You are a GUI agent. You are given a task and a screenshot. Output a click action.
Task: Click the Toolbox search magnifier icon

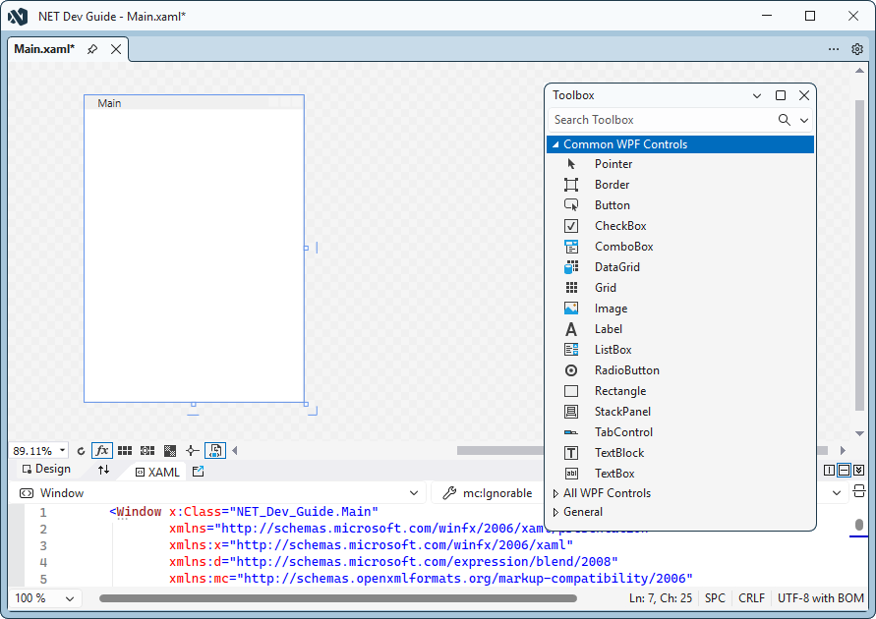(x=785, y=120)
